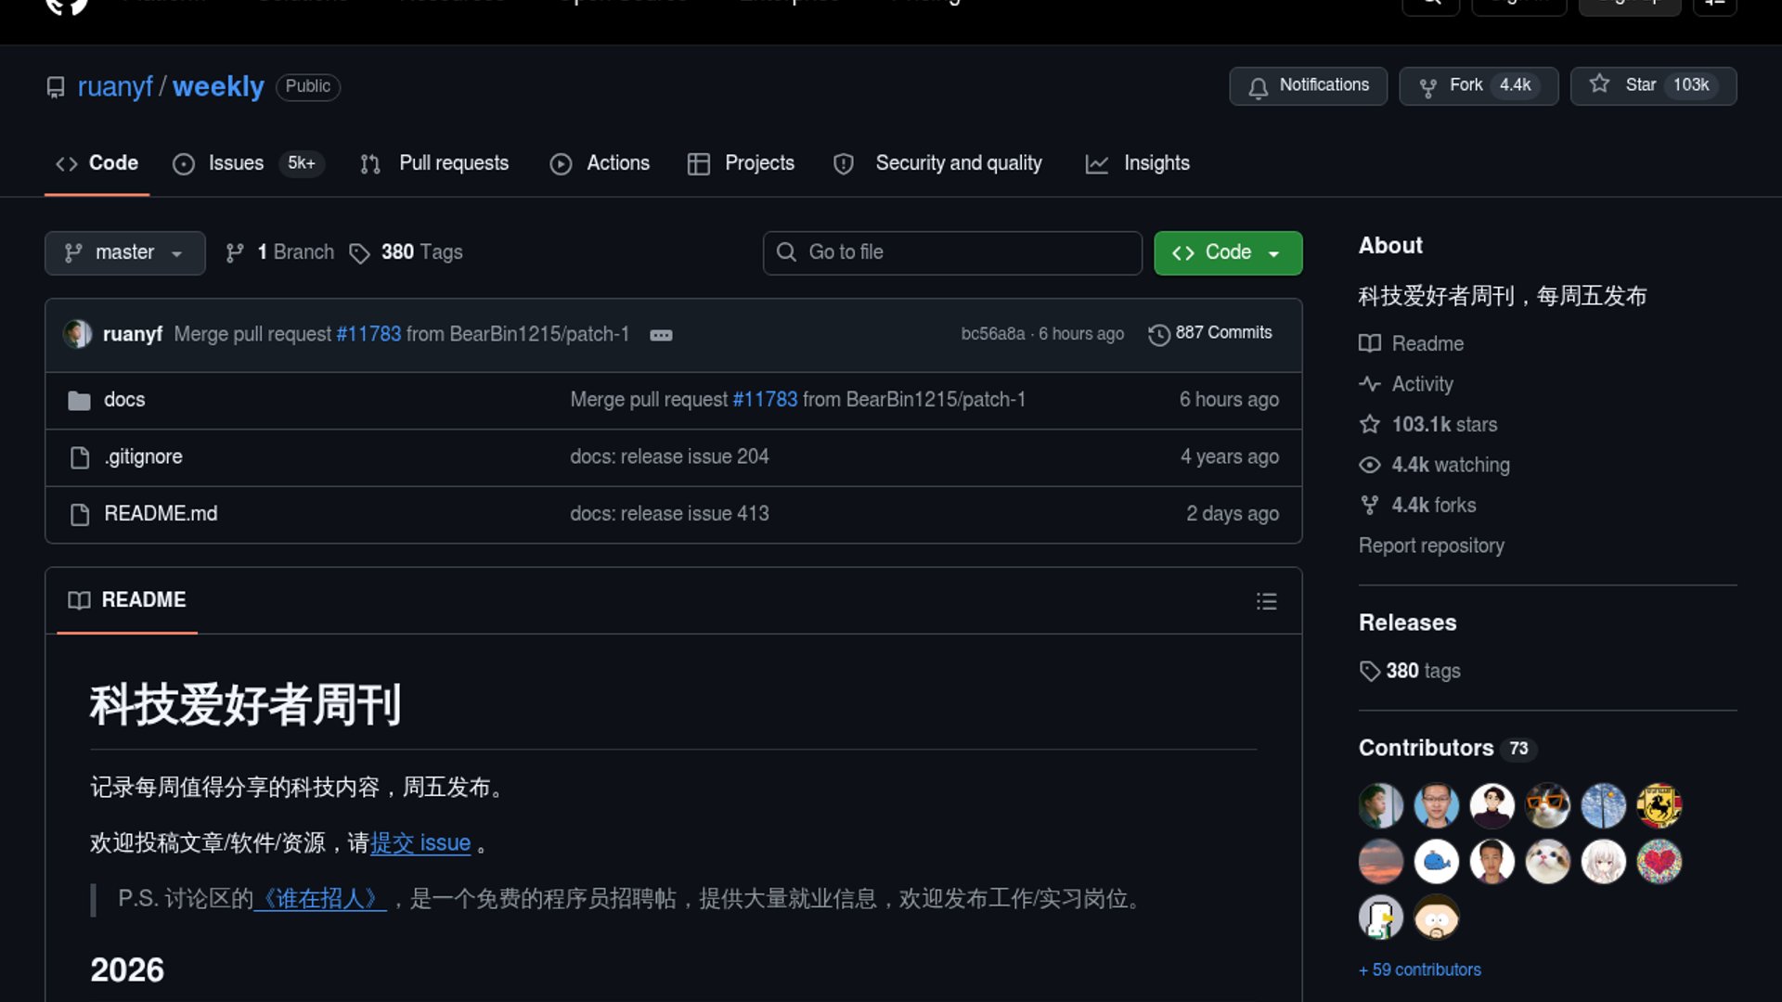Expand commit message details ellipsis button
The width and height of the screenshot is (1782, 1002).
[x=661, y=335]
